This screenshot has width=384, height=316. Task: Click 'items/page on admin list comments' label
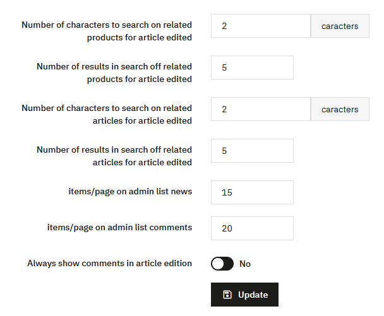(120, 227)
